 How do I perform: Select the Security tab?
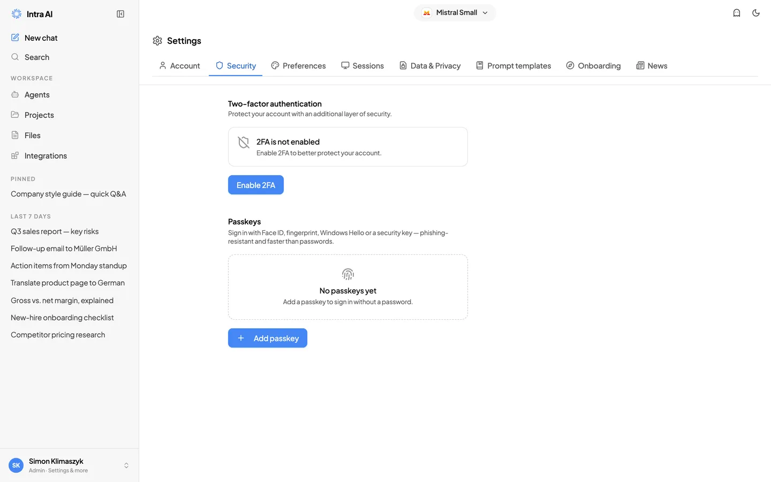click(236, 66)
